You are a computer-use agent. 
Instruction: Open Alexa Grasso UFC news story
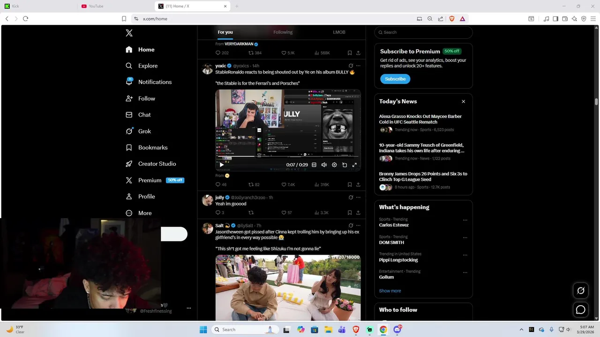click(x=423, y=124)
